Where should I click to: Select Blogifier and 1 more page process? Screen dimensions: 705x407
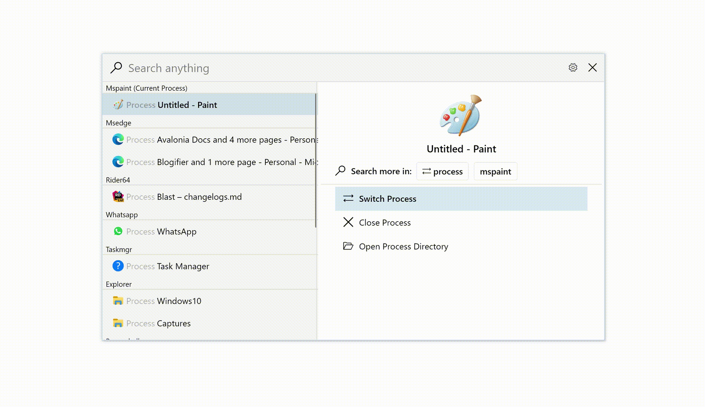(x=209, y=162)
